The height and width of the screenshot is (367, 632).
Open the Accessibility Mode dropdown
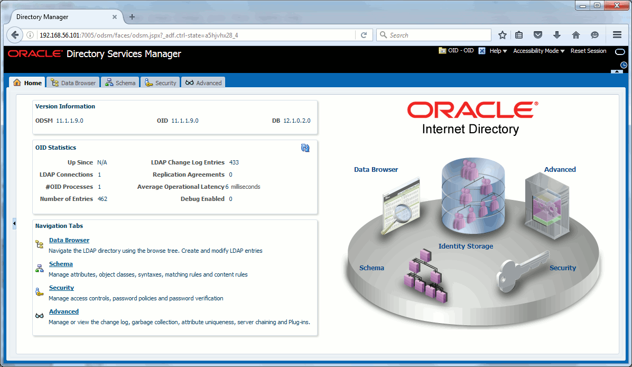(x=539, y=51)
